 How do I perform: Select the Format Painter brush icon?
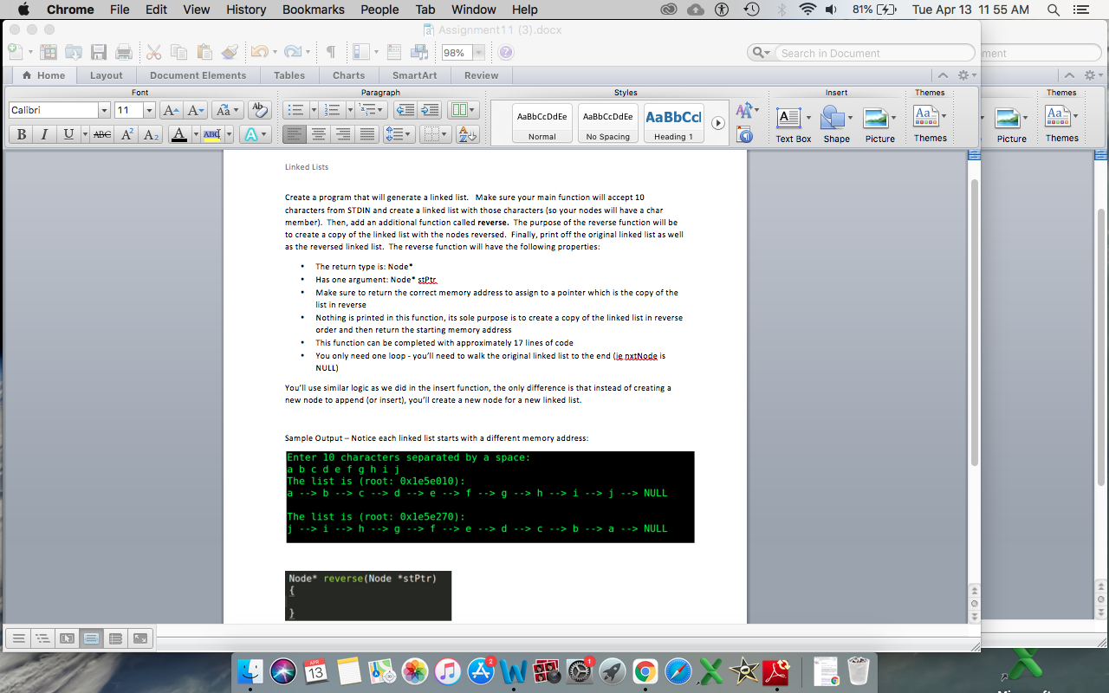pos(230,52)
